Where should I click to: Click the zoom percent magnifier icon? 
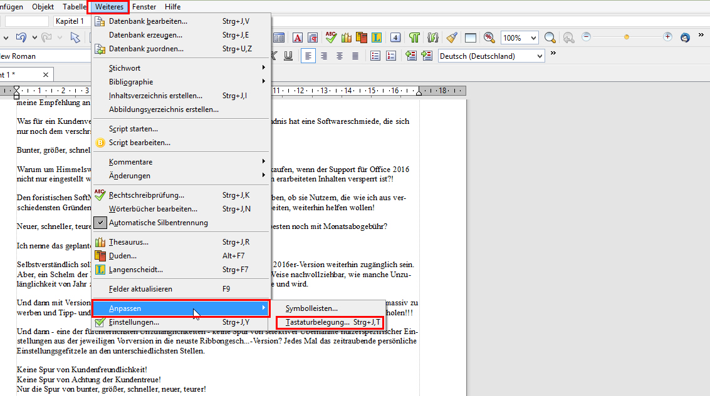489,38
